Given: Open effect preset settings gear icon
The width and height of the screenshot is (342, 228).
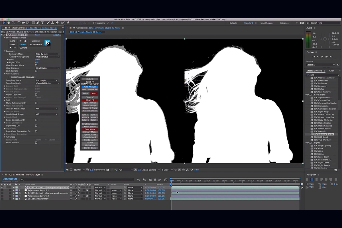Looking at the screenshot, I should [x=25, y=41].
